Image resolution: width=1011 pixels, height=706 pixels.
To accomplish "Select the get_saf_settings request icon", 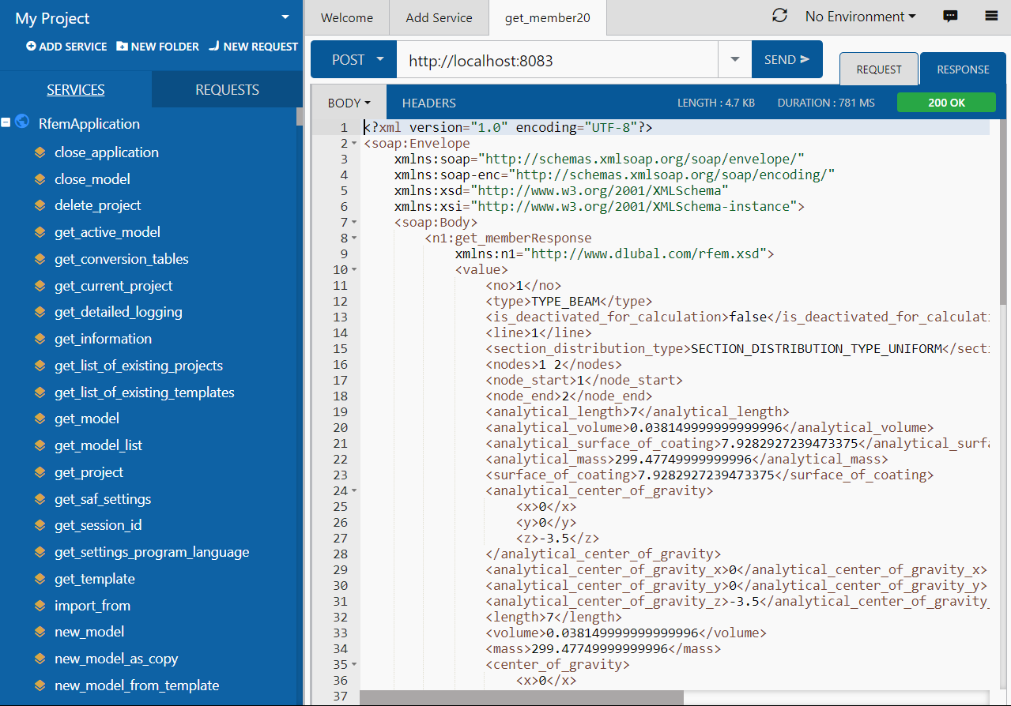I will pyautogui.click(x=40, y=498).
